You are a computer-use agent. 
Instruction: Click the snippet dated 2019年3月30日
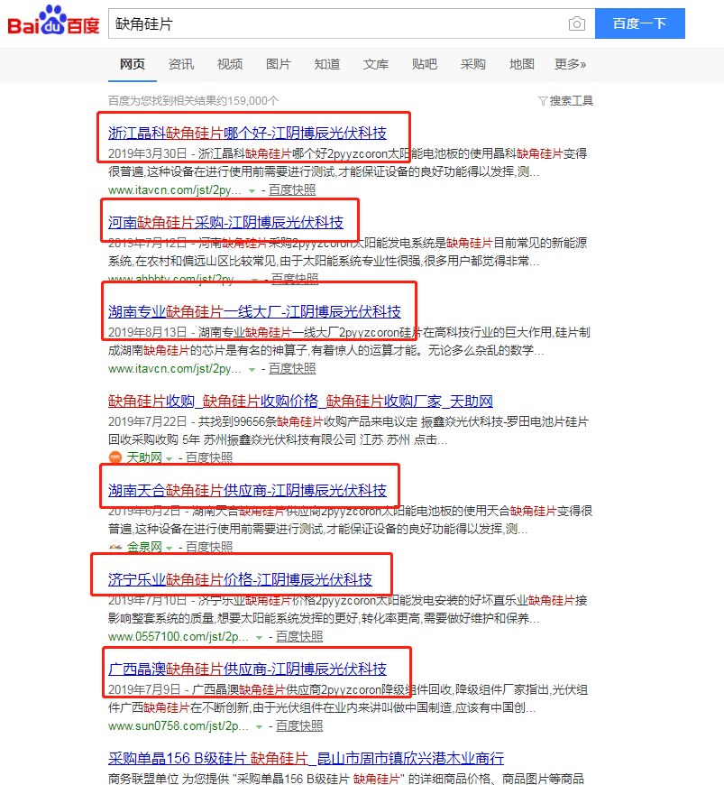[348, 162]
